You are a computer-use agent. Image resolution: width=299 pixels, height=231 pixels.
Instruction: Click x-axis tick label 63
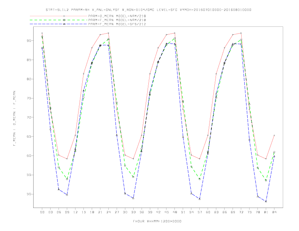click(216, 212)
